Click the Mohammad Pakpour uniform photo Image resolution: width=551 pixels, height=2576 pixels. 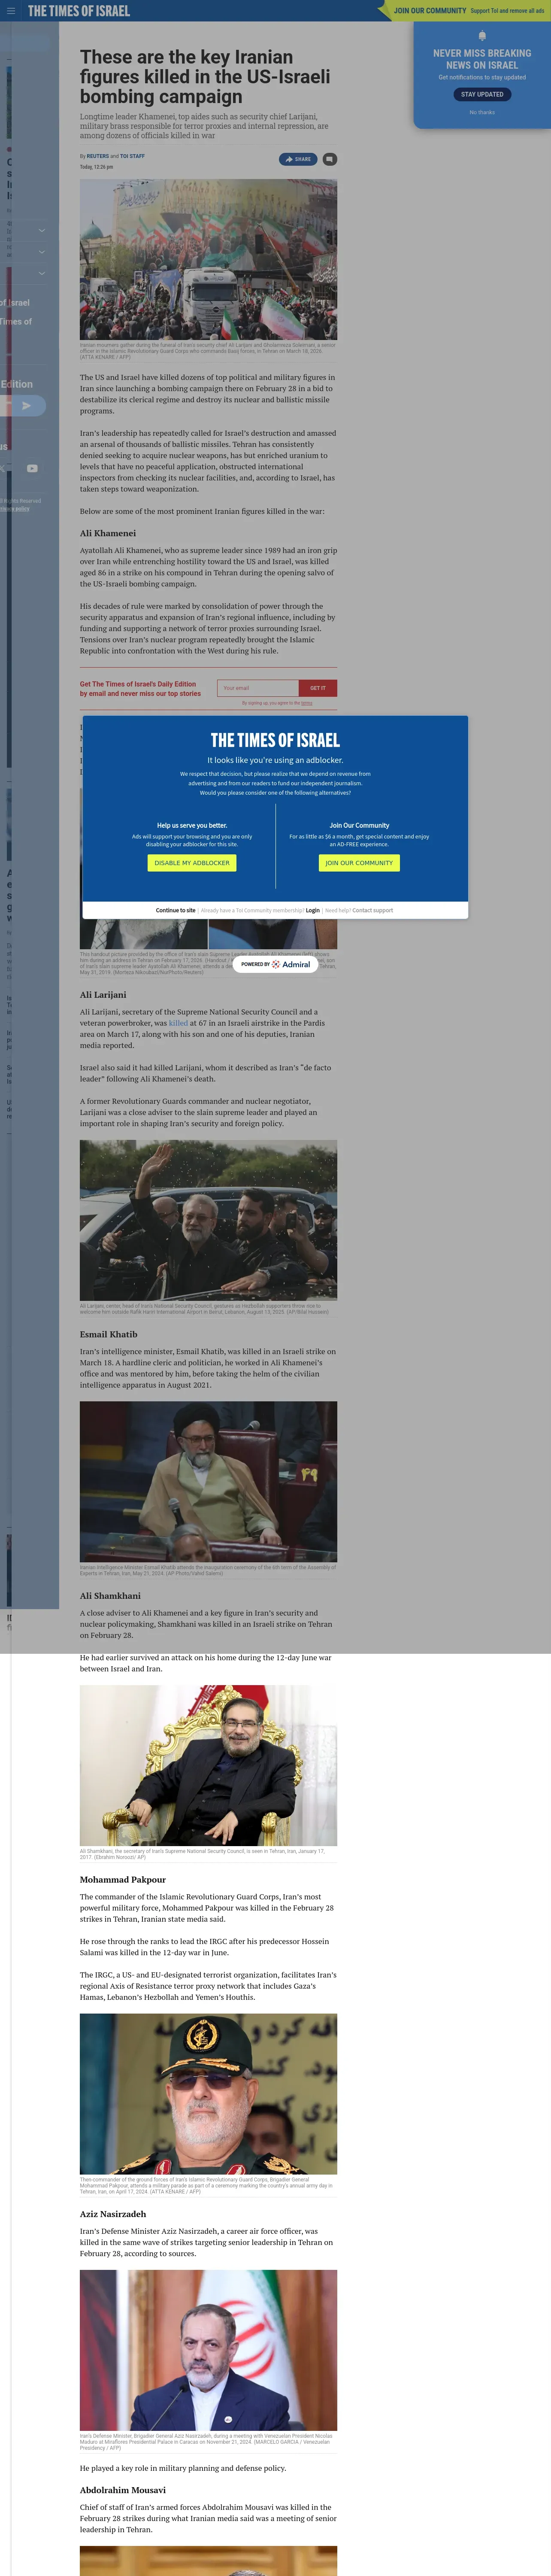[208, 2094]
